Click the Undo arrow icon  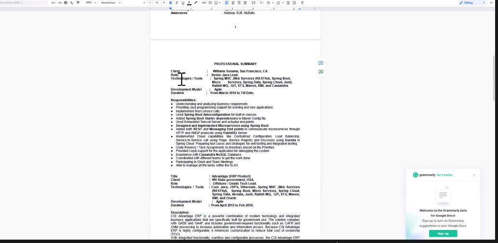(53, 2)
